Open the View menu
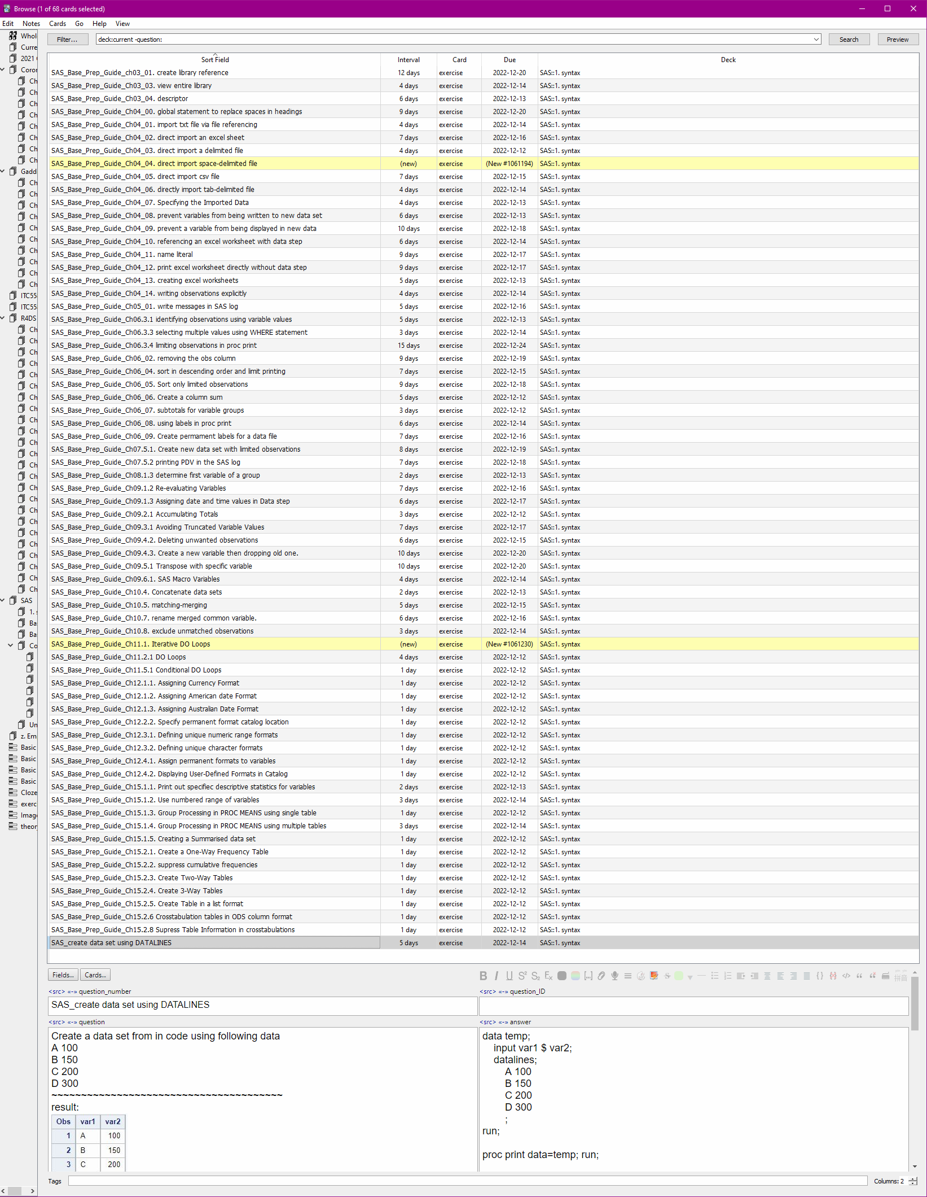Viewport: 927px width, 1197px height. (x=122, y=24)
